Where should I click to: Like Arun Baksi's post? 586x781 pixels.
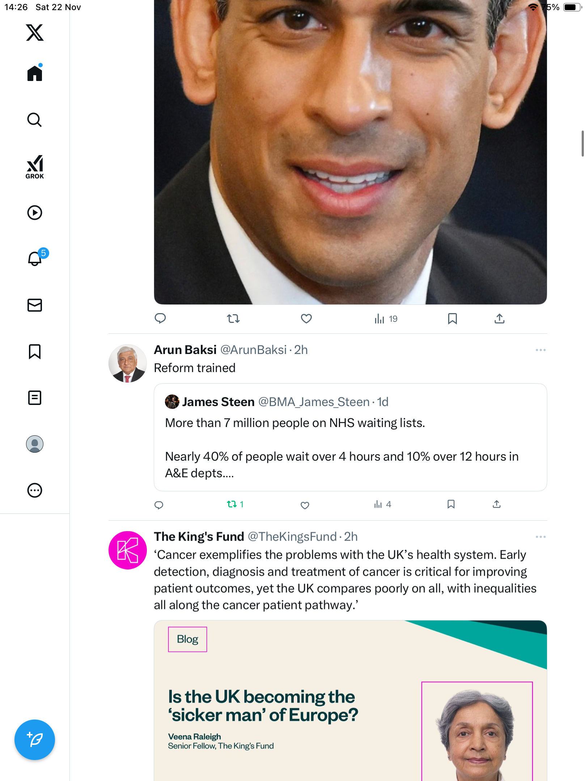point(305,505)
